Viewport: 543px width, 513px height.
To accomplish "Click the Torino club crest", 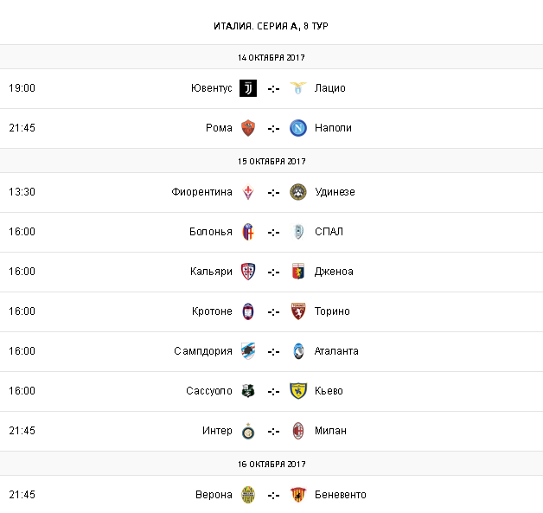I will (x=298, y=311).
